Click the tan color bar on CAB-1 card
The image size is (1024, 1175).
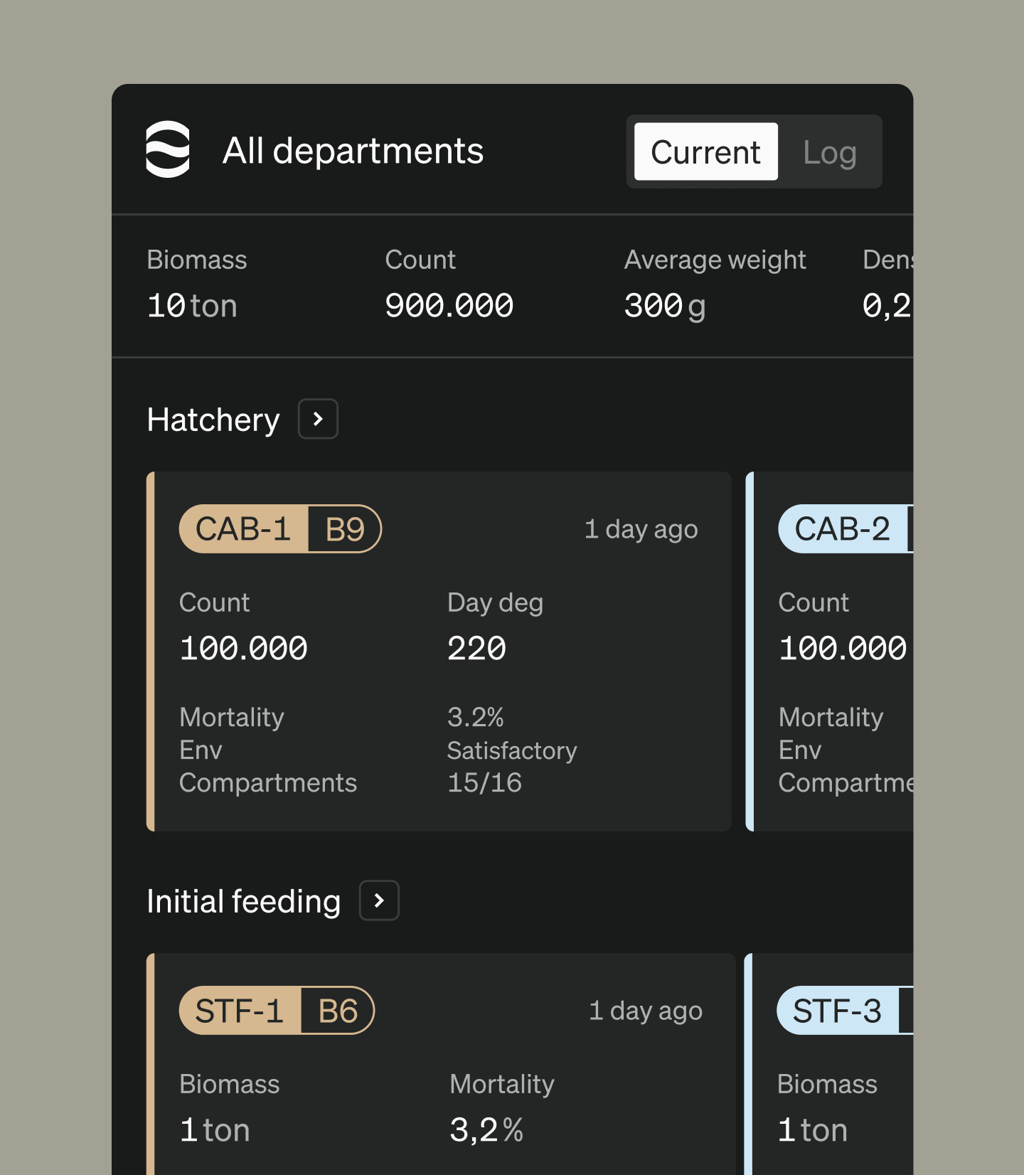click(x=151, y=652)
